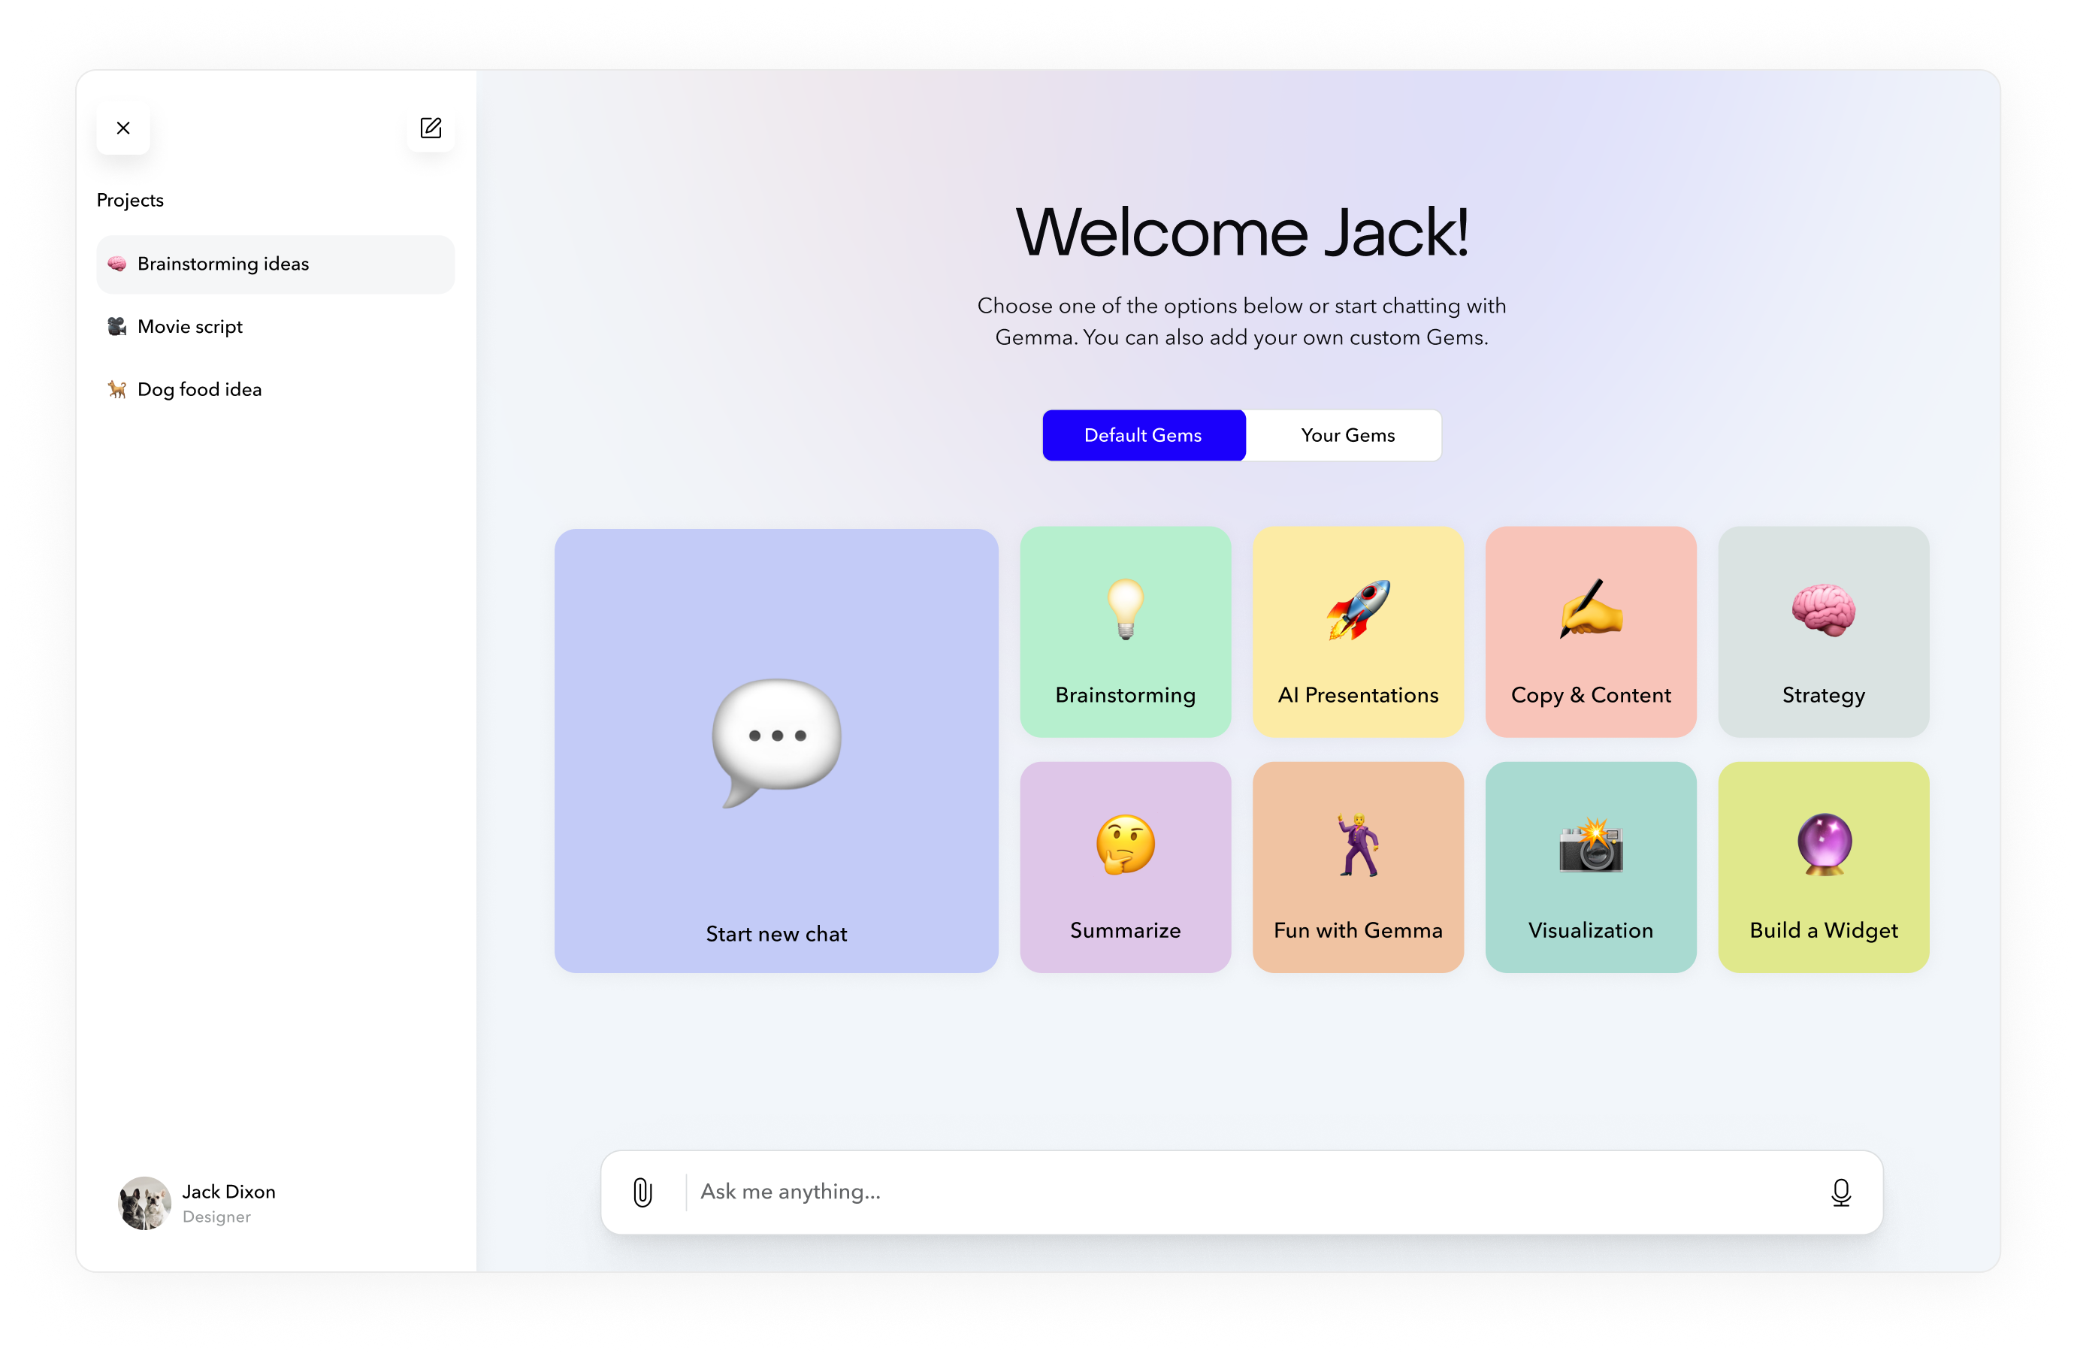Screen dimensions: 2077x1354
Task: Open the Copy & Content writing gem
Action: point(1590,632)
